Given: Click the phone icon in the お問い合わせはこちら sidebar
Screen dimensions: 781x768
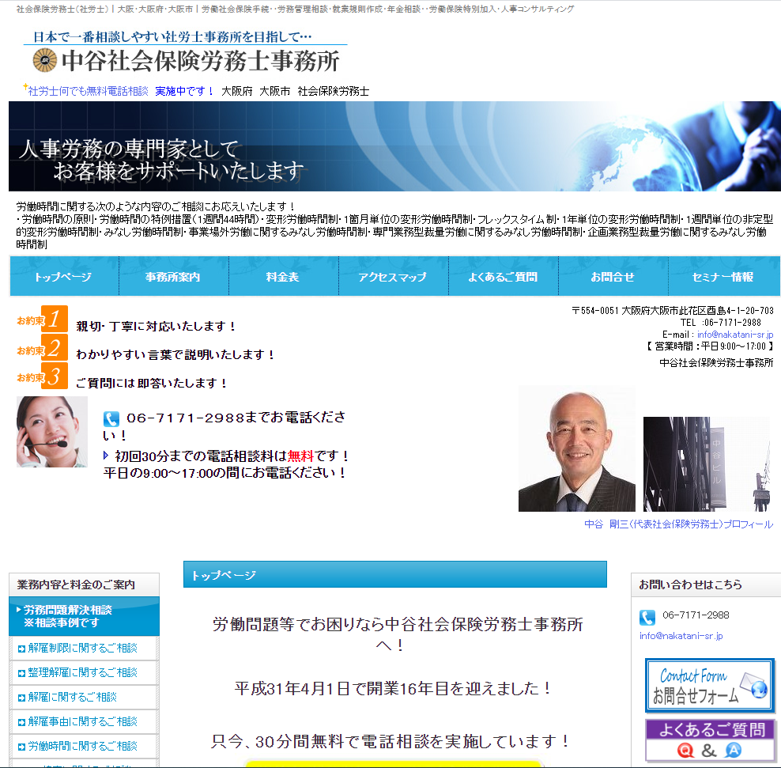Looking at the screenshot, I should coord(647,618).
